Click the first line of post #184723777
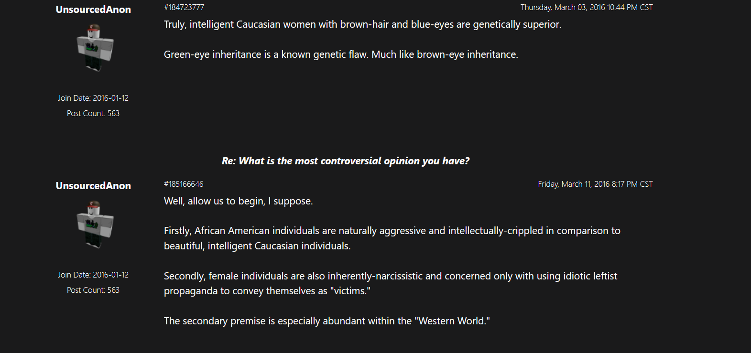This screenshot has width=751, height=353. pyautogui.click(x=362, y=24)
